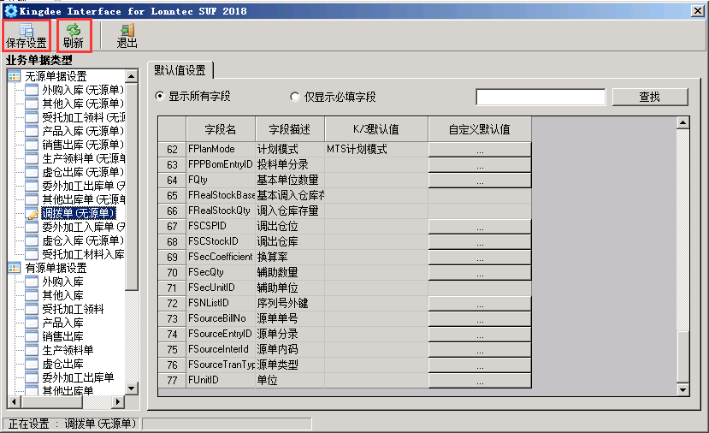Image resolution: width=709 pixels, height=433 pixels.
Task: Click tree panel scroll left arrow
Action: pos(14,401)
